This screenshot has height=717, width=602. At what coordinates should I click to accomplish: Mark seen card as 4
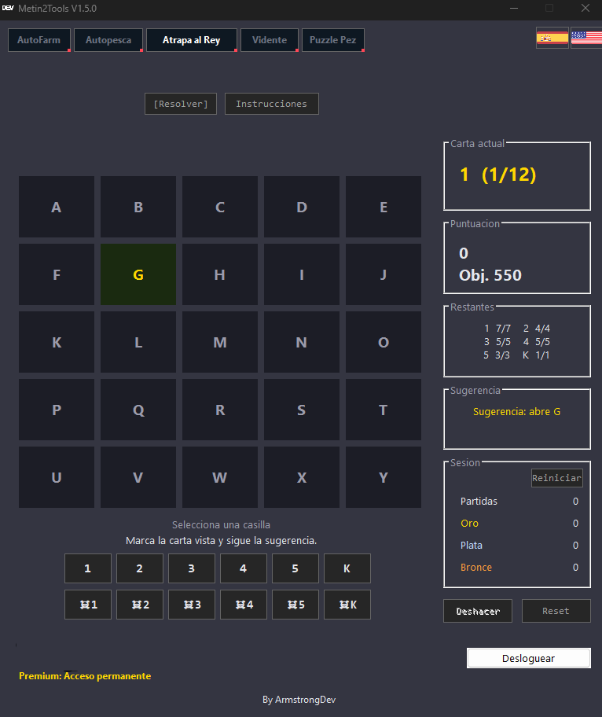coord(244,568)
